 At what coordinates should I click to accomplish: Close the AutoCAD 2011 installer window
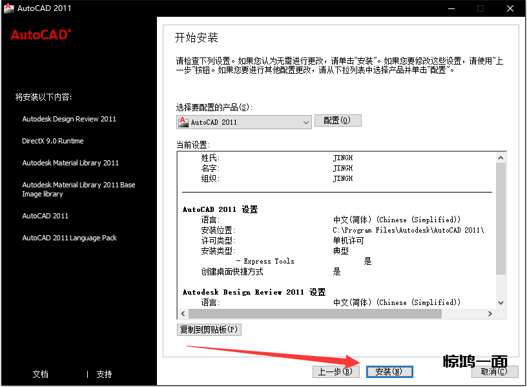point(510,8)
